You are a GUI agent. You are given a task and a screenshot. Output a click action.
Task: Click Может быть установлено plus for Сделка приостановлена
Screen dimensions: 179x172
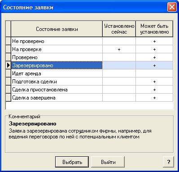tap(154, 90)
